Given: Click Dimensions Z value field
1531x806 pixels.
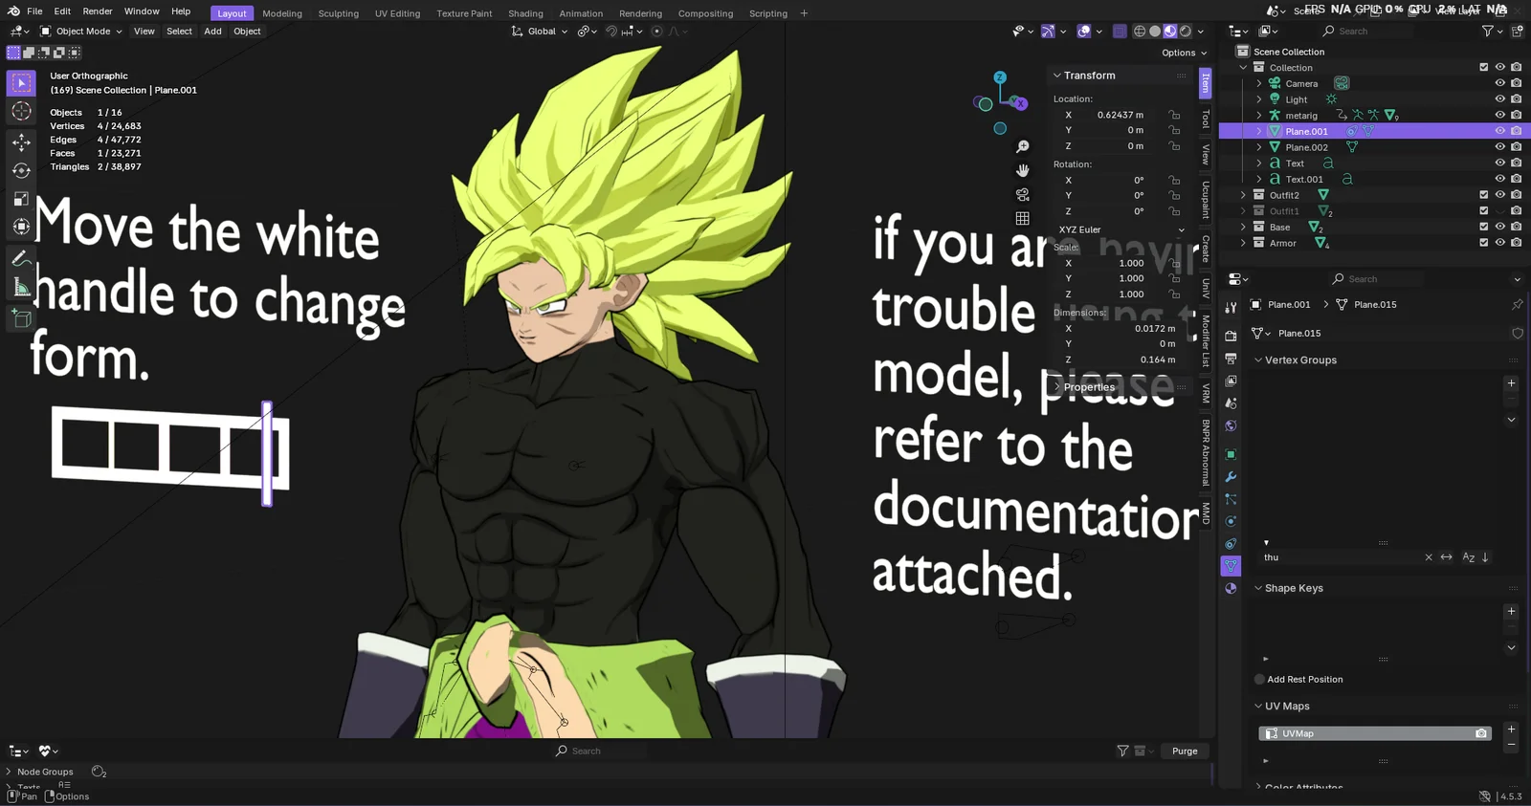Looking at the screenshot, I should pyautogui.click(x=1121, y=359).
